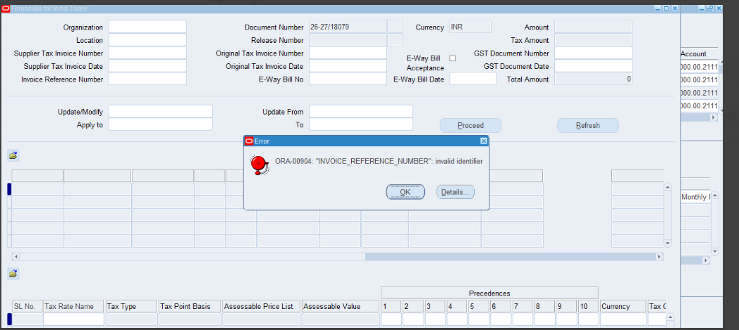Click the upper grid's scroll down arrow
739x330 pixels.
(x=667, y=243)
